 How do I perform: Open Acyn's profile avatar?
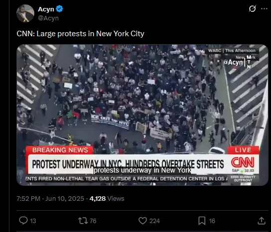click(25, 13)
